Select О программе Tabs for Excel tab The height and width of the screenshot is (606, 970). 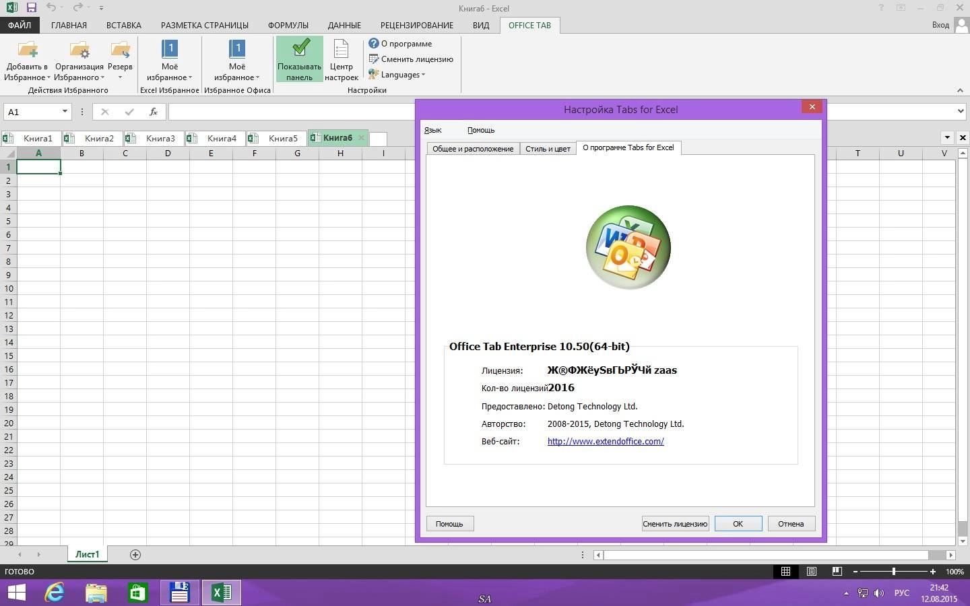(x=628, y=147)
